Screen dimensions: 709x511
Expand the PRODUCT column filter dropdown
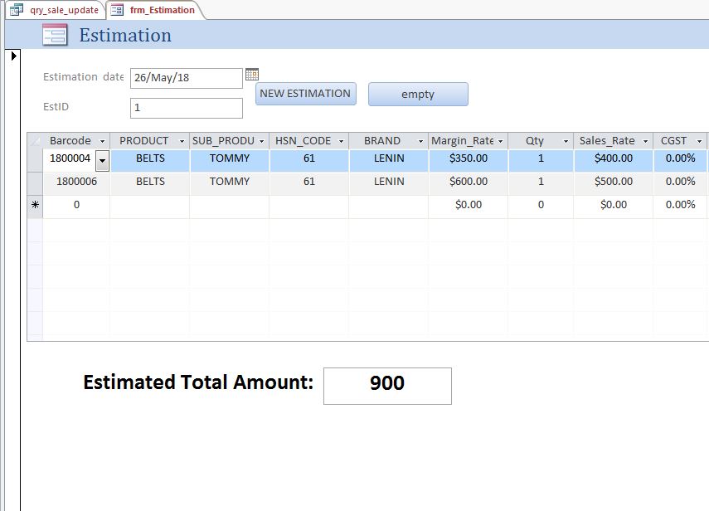182,142
